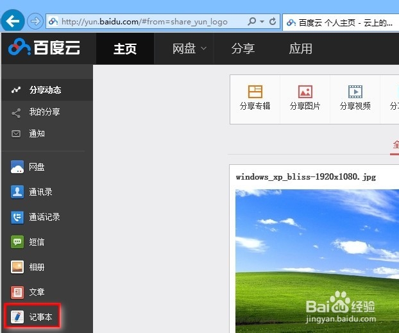Click the 分享动态 activity icon
399x333 pixels.
pyautogui.click(x=16, y=90)
